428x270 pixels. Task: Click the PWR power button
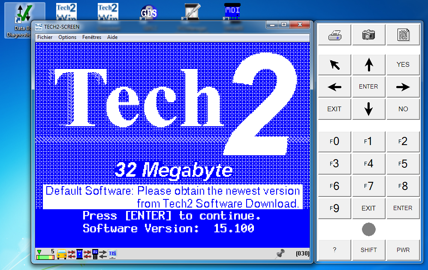pyautogui.click(x=403, y=250)
